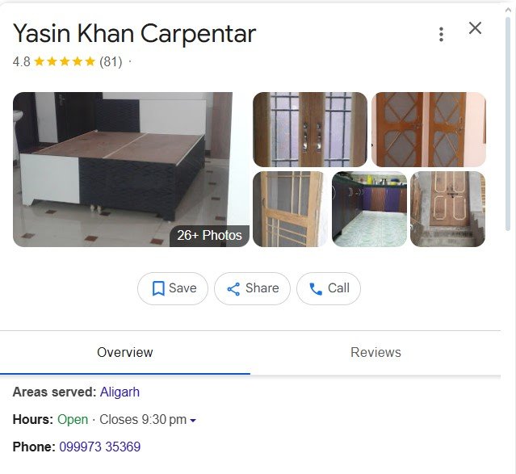Open the 26+ Photos gallery label

(209, 235)
